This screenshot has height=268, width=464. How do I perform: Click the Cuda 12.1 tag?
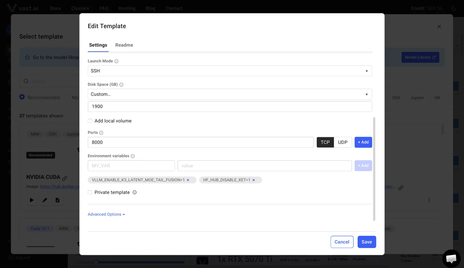(x=40, y=229)
